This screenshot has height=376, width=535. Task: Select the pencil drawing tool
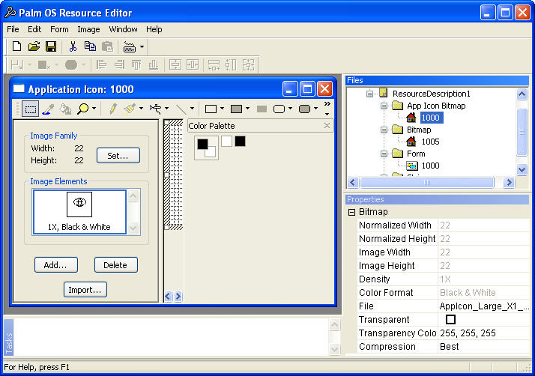[112, 109]
